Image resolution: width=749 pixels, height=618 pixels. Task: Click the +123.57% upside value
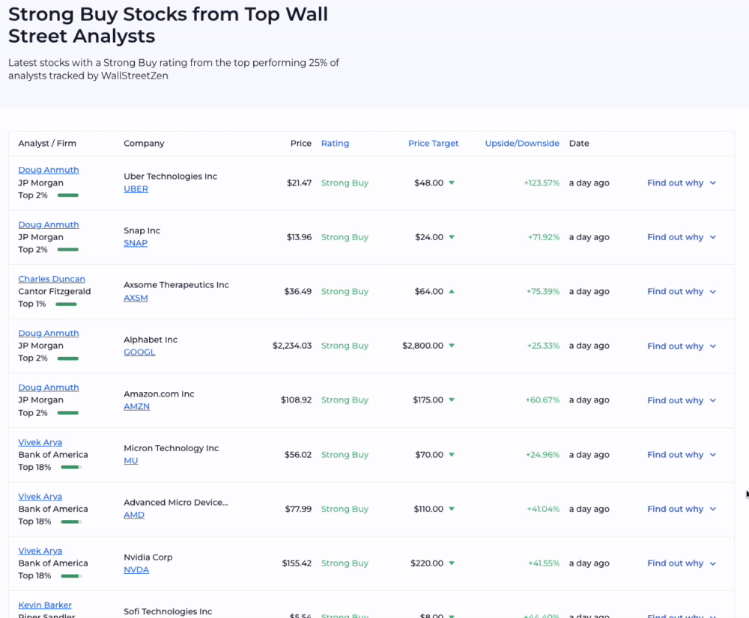point(542,183)
